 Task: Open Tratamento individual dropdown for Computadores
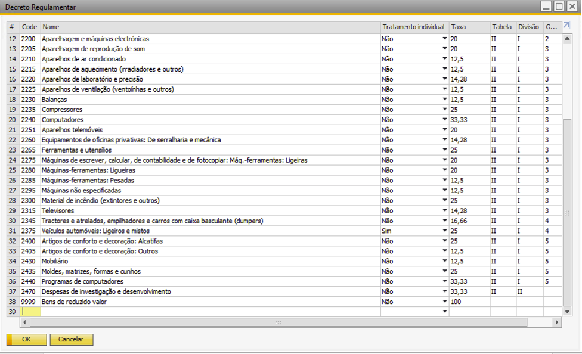pos(444,120)
